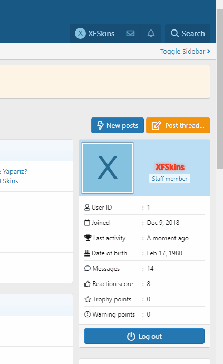The width and height of the screenshot is (223, 364).
Task: Open the conversations envelope icon
Action: pos(130,33)
